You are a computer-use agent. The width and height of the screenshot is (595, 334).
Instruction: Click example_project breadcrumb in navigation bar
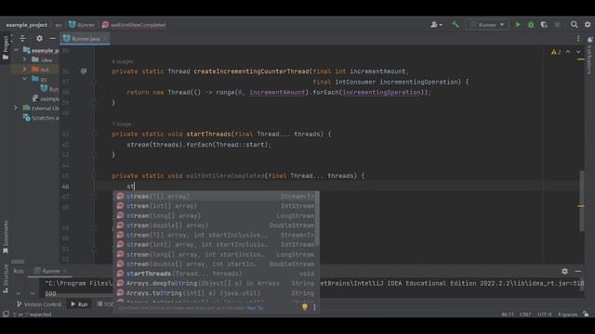27,25
